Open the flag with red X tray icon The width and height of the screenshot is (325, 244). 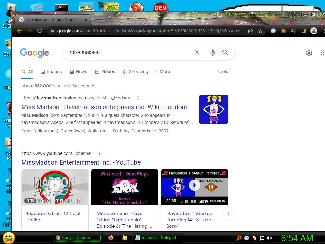254,238
